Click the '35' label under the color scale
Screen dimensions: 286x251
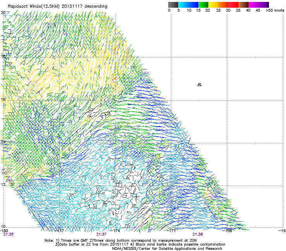point(238,10)
